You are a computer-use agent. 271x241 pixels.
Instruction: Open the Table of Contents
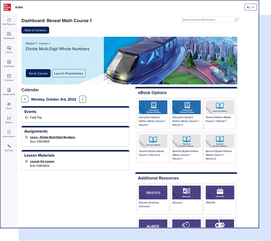point(35,30)
